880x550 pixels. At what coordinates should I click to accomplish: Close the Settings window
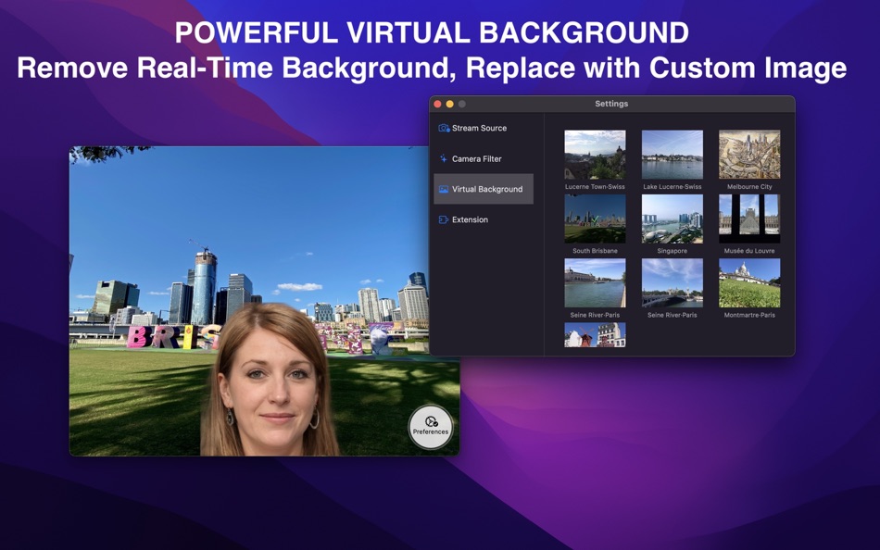pos(438,104)
